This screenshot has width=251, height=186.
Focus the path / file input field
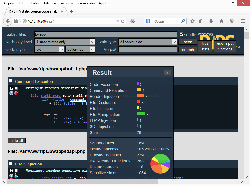coord(106,34)
